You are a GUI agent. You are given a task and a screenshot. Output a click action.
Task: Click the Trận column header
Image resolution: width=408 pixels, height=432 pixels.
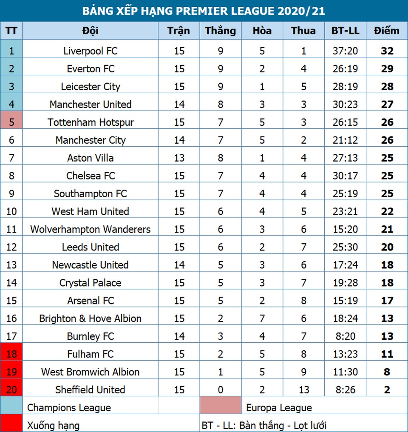[x=179, y=31]
